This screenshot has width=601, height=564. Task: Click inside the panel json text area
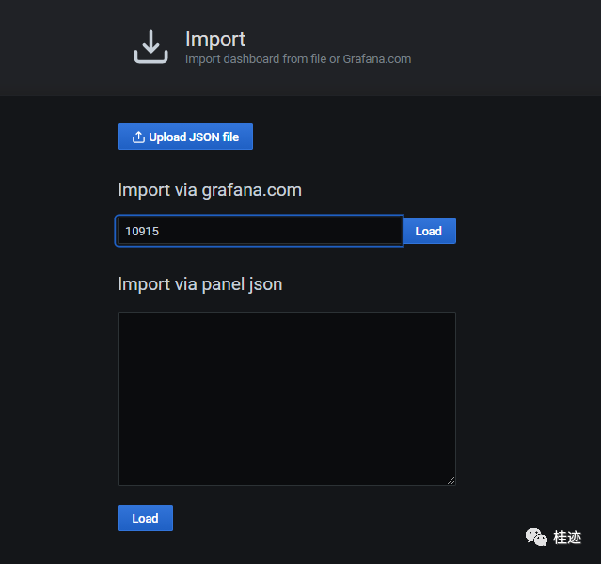click(287, 398)
